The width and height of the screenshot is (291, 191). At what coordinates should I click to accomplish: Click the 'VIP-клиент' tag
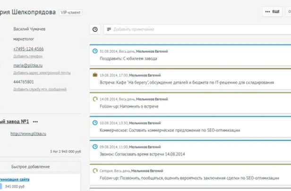click(71, 12)
